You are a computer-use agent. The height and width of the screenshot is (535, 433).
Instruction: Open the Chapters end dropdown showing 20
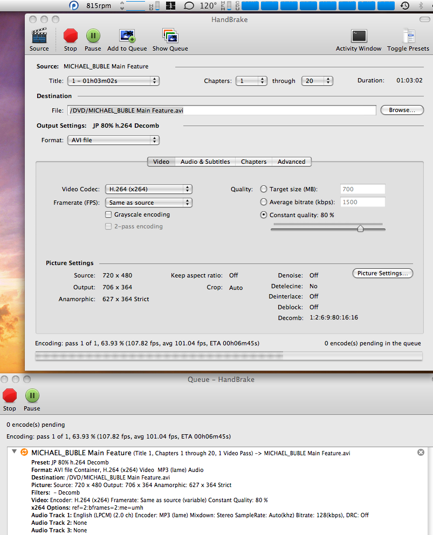click(x=317, y=81)
